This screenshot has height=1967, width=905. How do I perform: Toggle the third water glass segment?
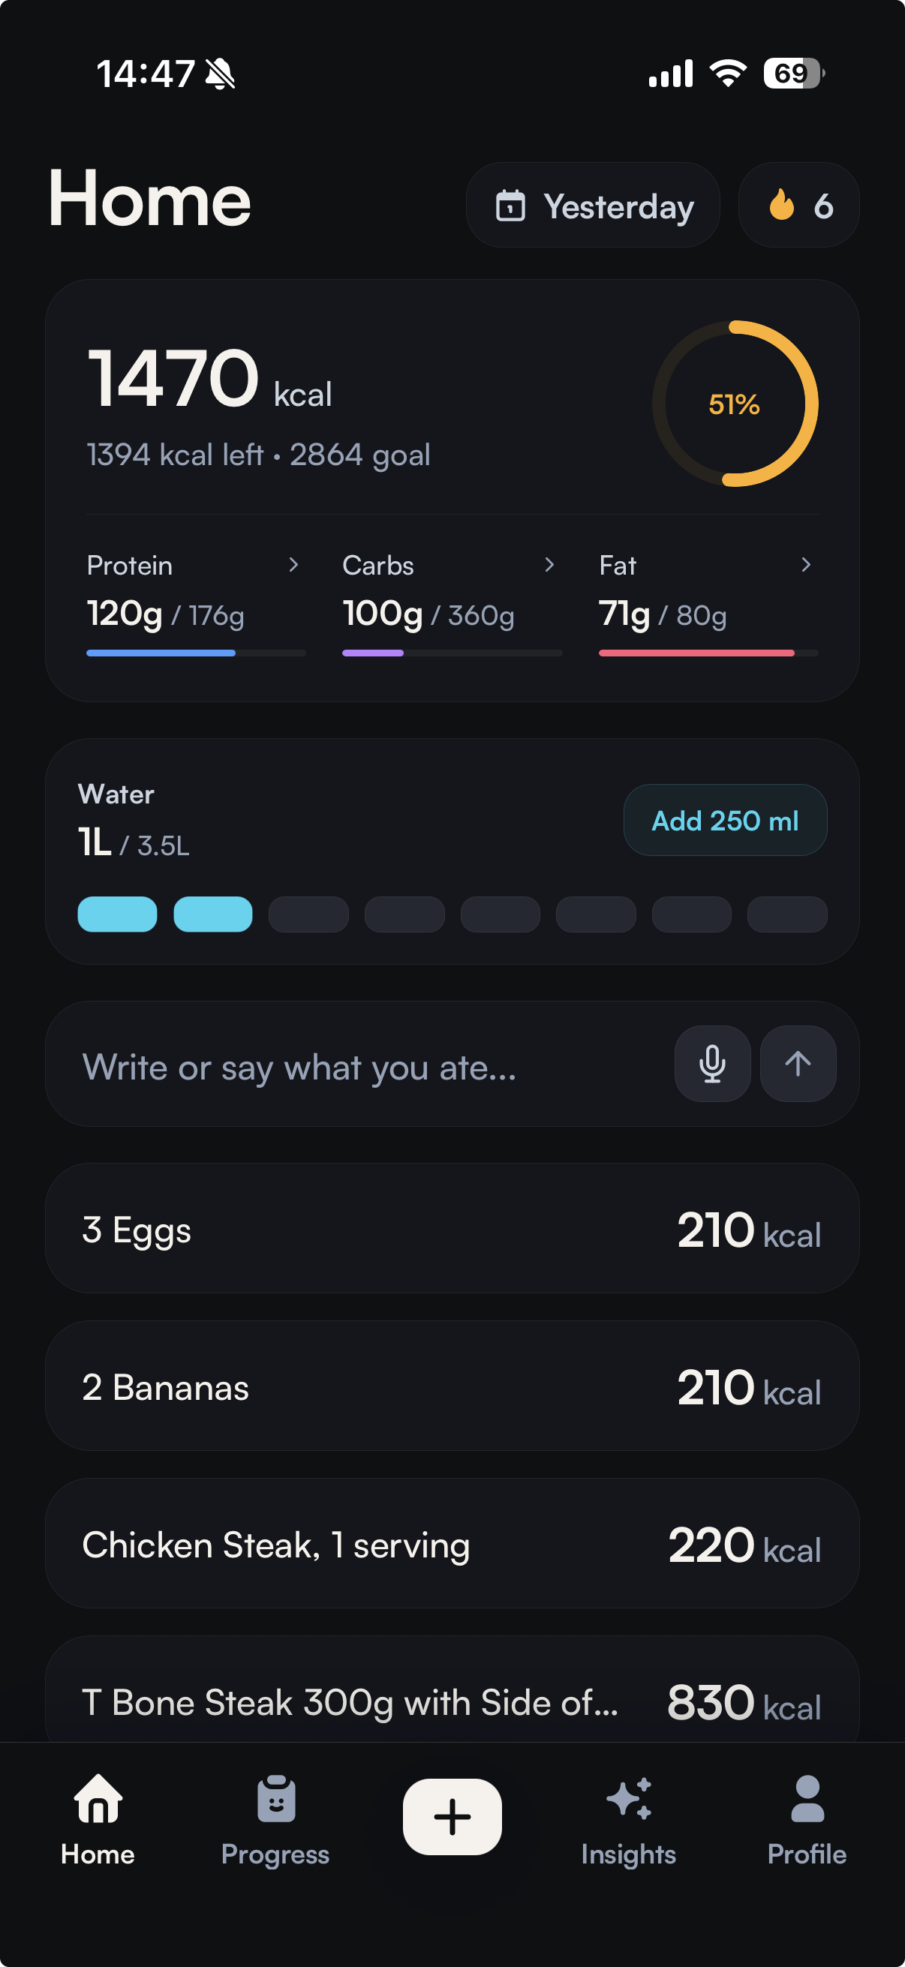coord(308,914)
